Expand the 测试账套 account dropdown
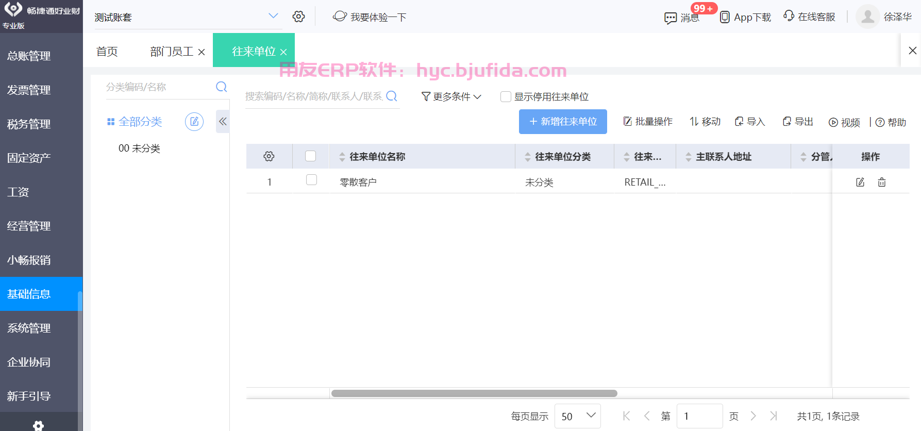Viewport: 921px width, 431px height. [273, 16]
